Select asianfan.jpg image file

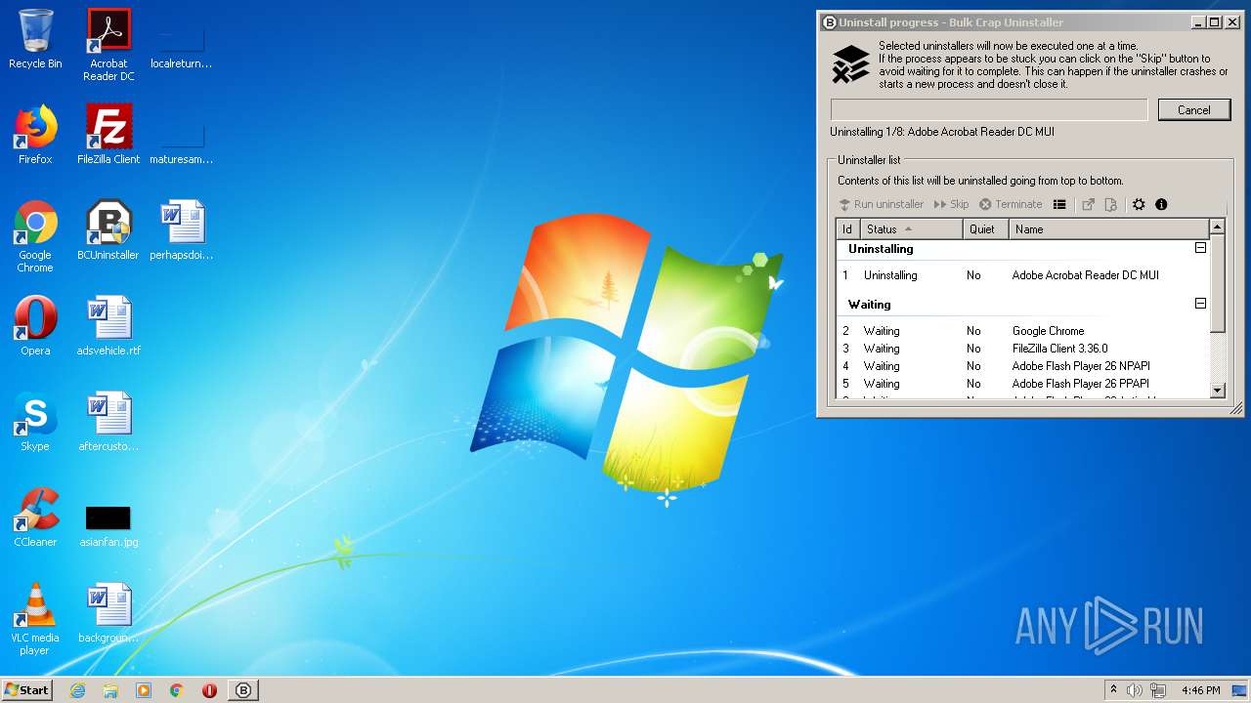(108, 525)
